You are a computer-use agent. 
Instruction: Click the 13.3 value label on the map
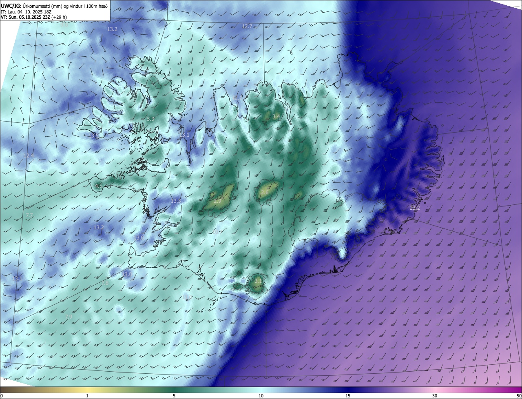pos(176,201)
